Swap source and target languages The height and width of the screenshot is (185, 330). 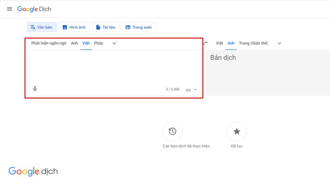pos(205,43)
